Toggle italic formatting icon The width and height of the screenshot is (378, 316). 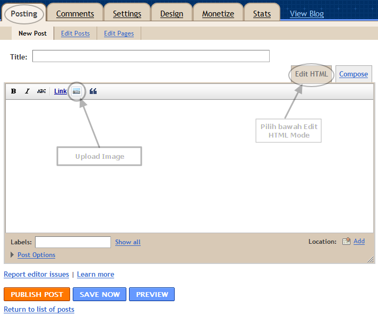(27, 91)
